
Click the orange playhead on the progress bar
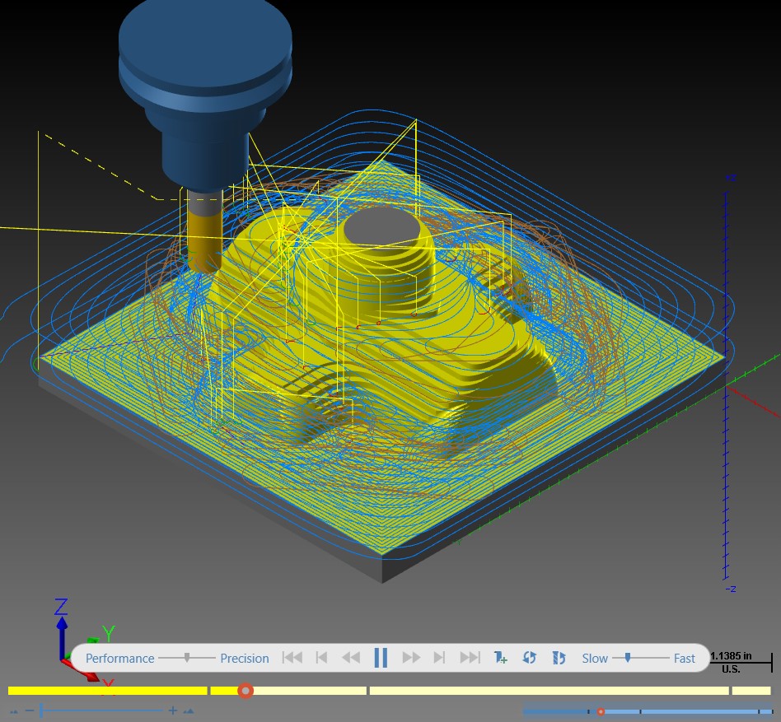click(x=245, y=691)
